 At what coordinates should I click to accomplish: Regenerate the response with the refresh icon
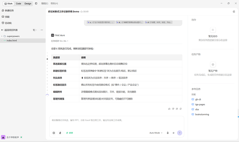pos(180,109)
